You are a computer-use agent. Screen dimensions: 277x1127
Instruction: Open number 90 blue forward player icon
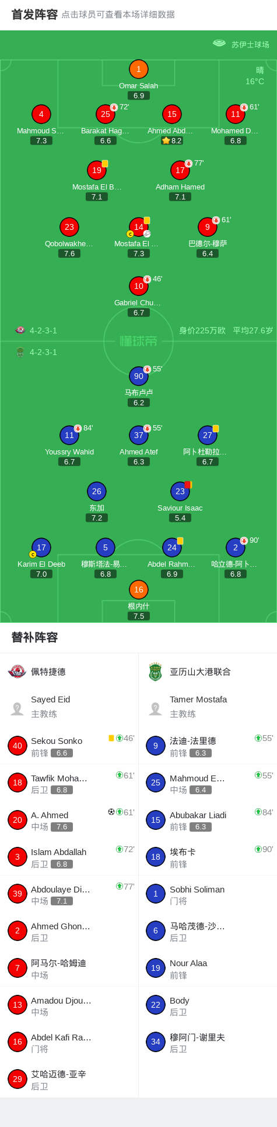138,376
